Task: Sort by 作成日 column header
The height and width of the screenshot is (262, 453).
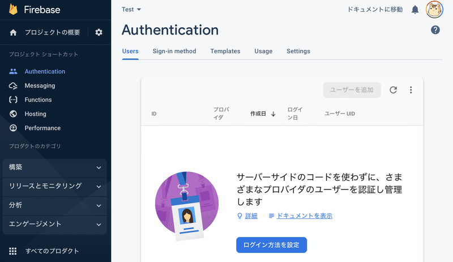Action: 258,114
